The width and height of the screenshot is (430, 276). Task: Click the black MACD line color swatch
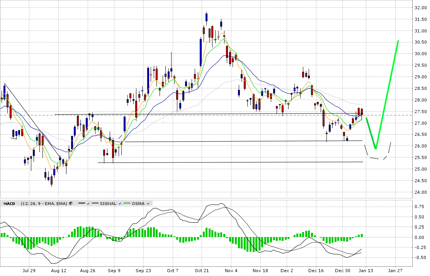tap(82, 203)
